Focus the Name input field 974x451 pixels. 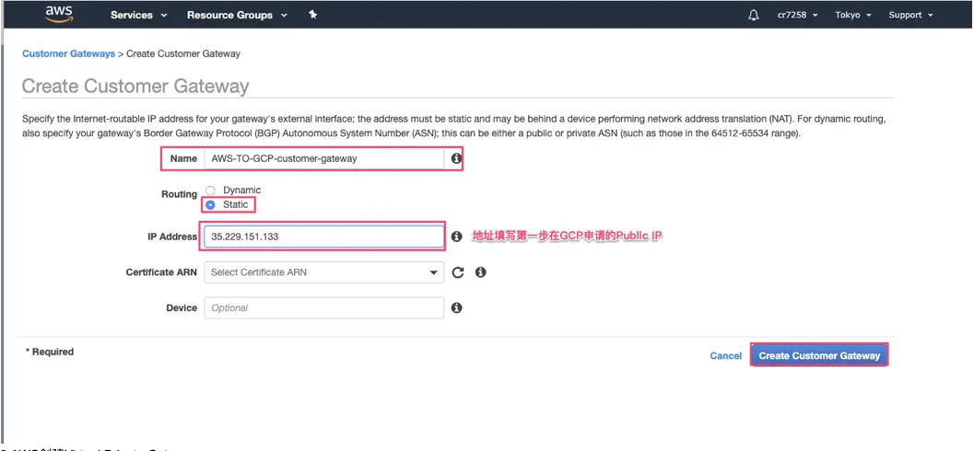[x=323, y=158]
